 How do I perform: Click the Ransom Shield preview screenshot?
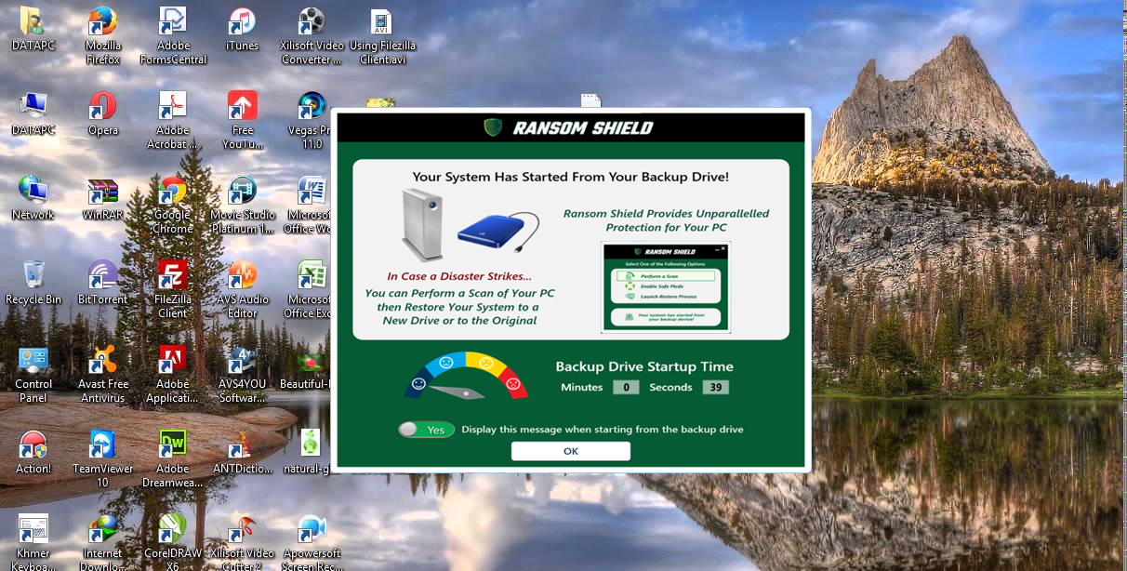[666, 285]
